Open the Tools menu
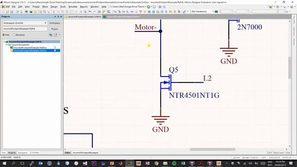Viewport: 297px width, 167px height. [63, 6]
